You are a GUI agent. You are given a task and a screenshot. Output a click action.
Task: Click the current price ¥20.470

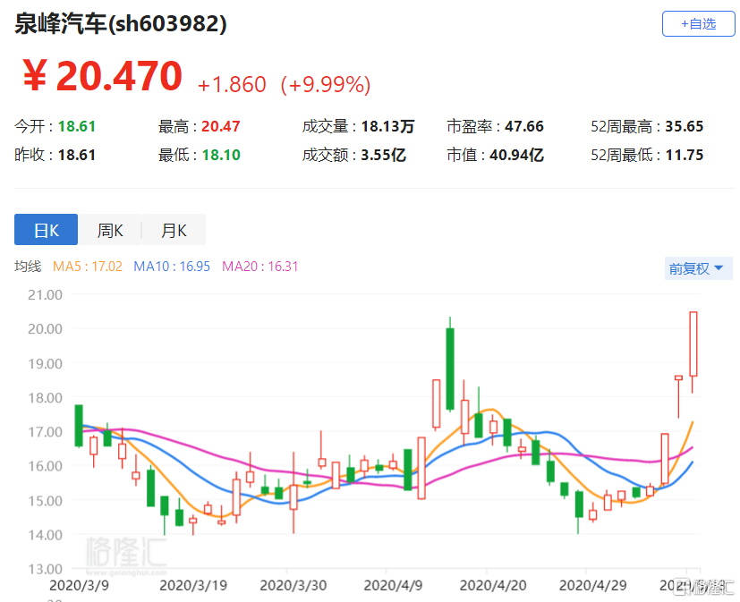[x=102, y=75]
